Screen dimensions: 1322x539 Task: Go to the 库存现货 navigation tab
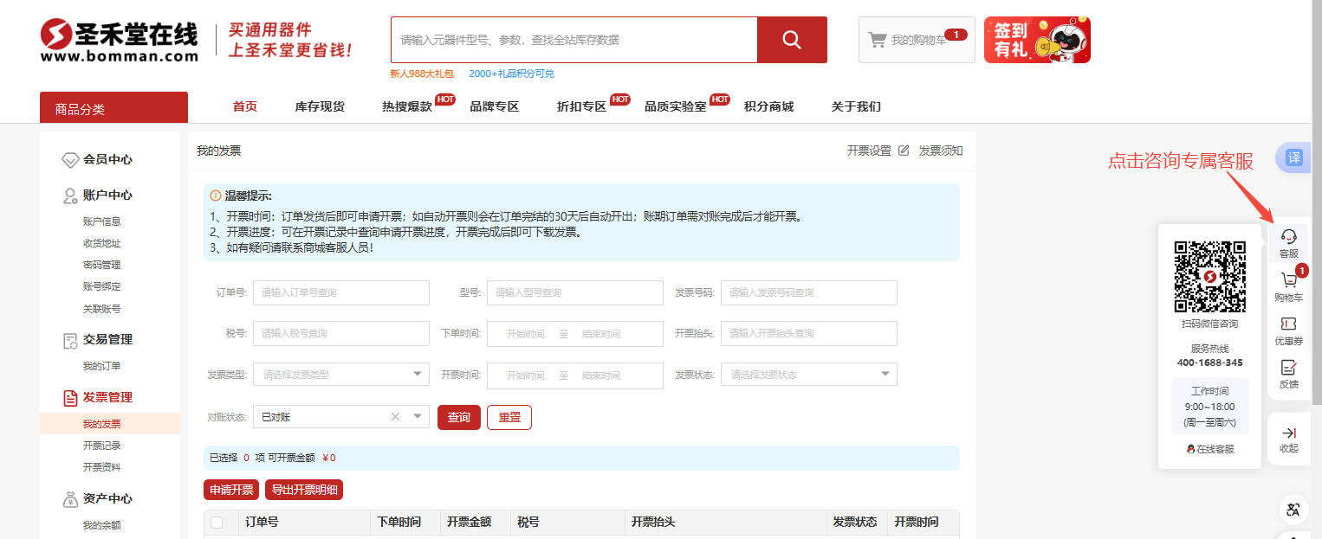[320, 107]
